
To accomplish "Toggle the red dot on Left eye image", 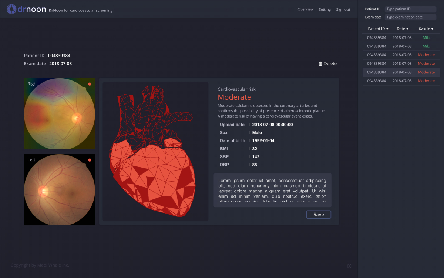I will (x=90, y=160).
